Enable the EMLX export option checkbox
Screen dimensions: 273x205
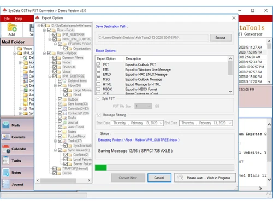tap(98, 74)
